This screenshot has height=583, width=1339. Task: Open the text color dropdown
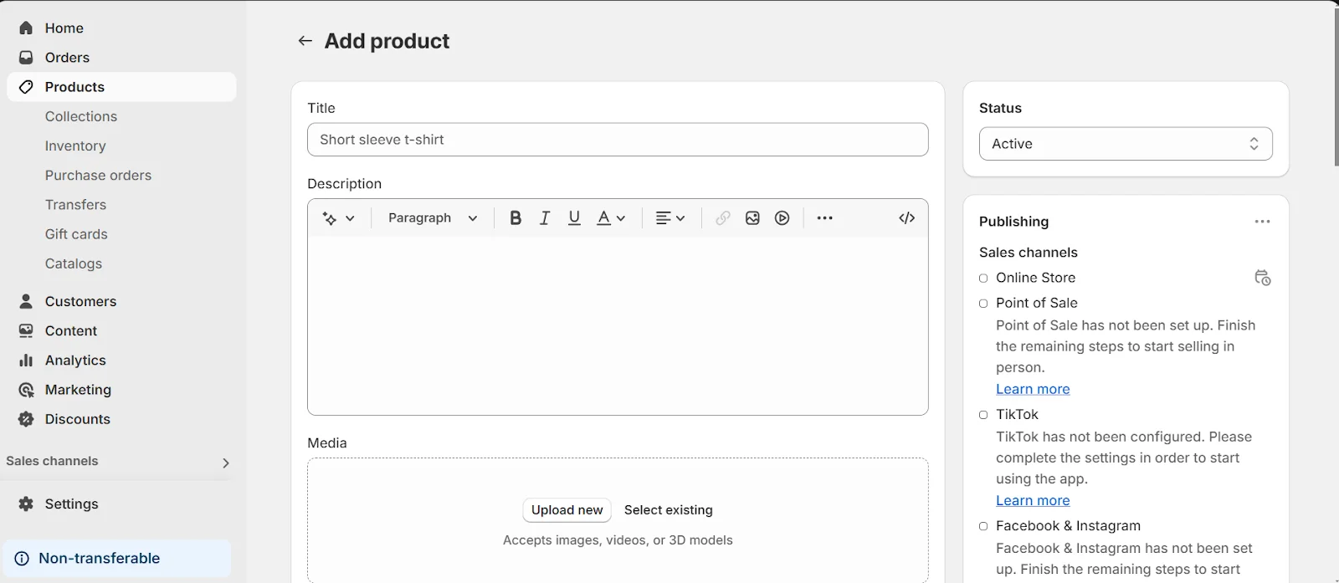point(611,218)
